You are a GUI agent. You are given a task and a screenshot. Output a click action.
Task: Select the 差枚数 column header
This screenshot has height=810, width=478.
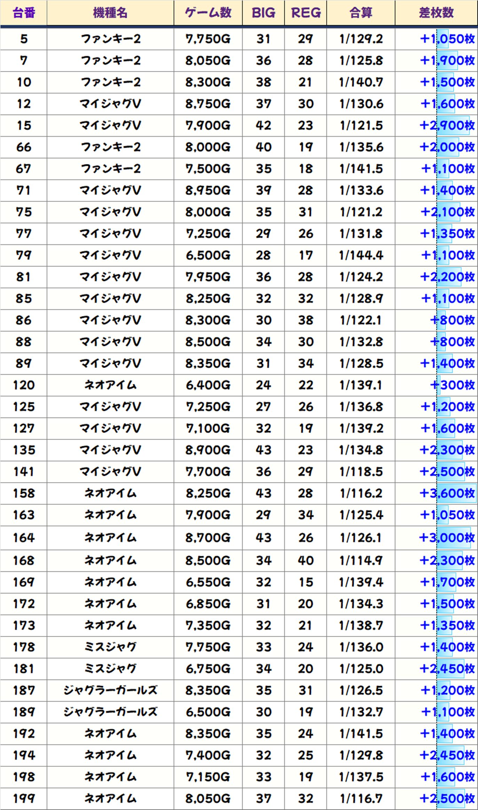click(436, 13)
